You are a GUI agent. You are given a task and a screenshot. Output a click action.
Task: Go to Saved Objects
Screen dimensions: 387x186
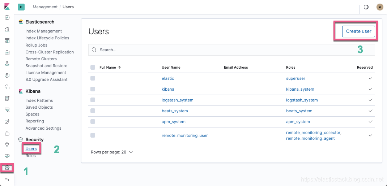(39, 107)
